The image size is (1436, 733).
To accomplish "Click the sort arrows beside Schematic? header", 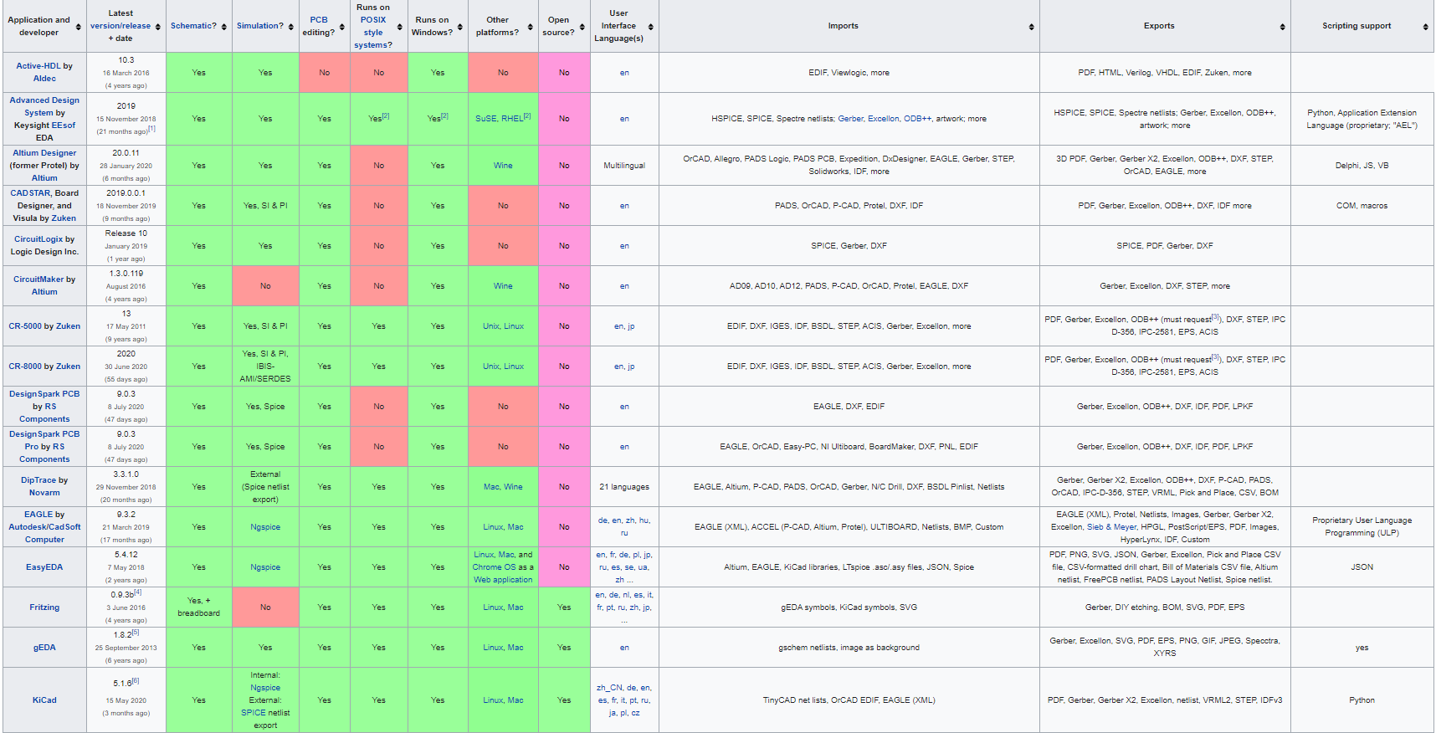I will pos(224,27).
